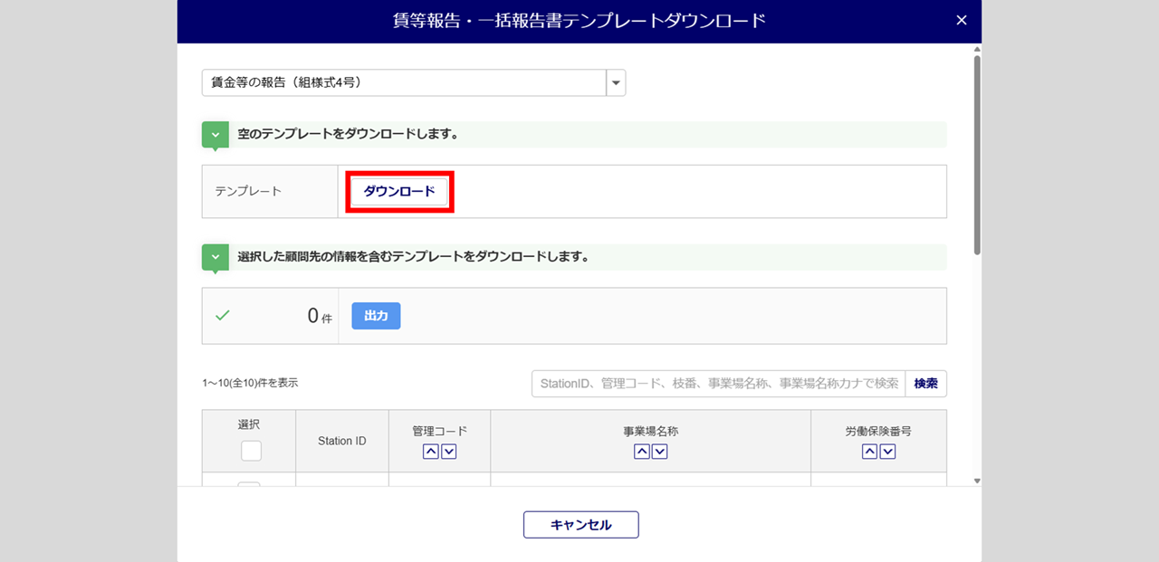This screenshot has width=1159, height=562.
Task: Open the 賃金等の報告 (組様式4号) dropdown
Action: (404, 82)
